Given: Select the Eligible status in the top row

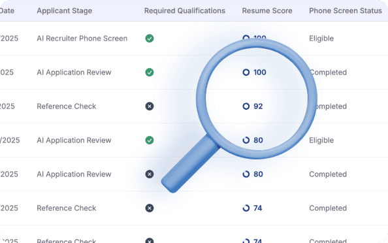Looking at the screenshot, I should (x=321, y=39).
